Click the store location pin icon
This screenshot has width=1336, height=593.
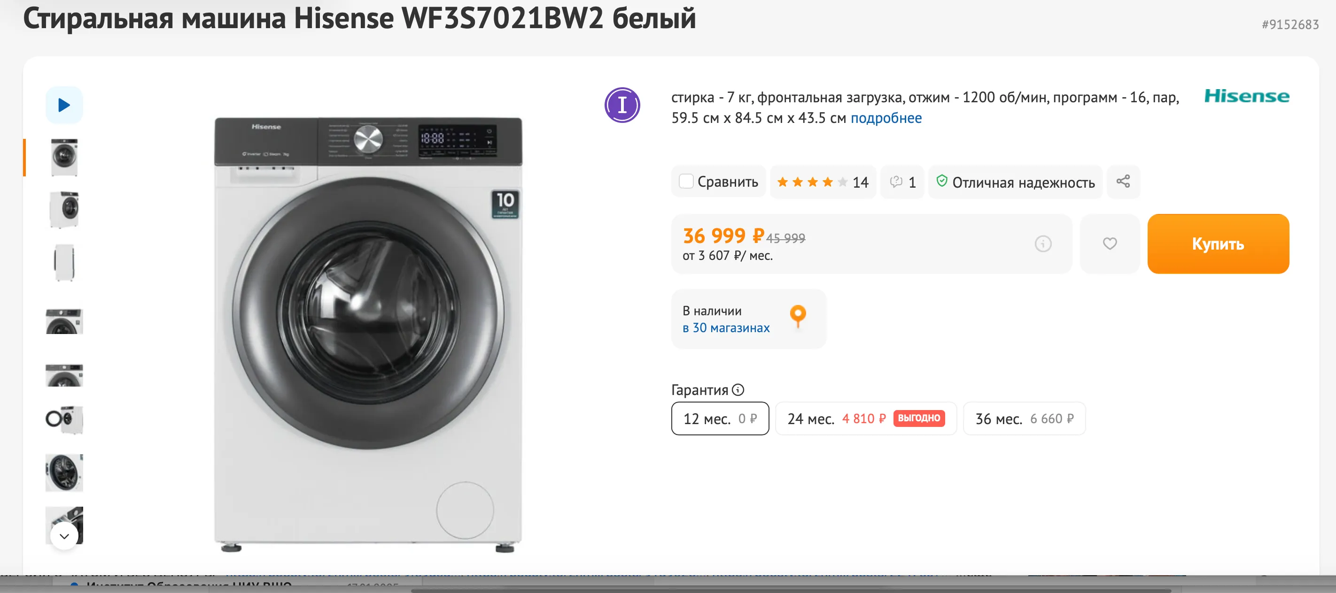tap(798, 316)
